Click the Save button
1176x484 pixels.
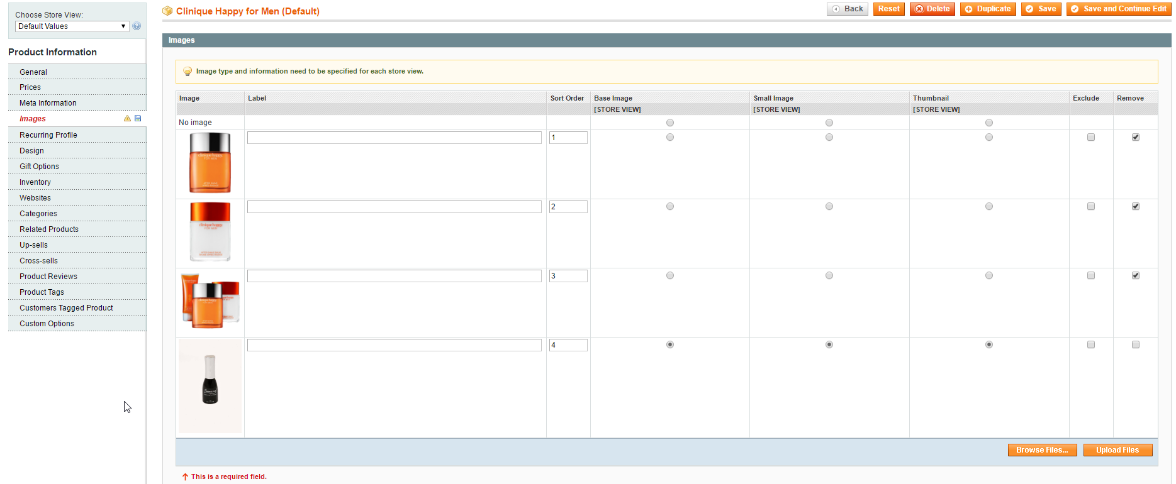(1041, 9)
